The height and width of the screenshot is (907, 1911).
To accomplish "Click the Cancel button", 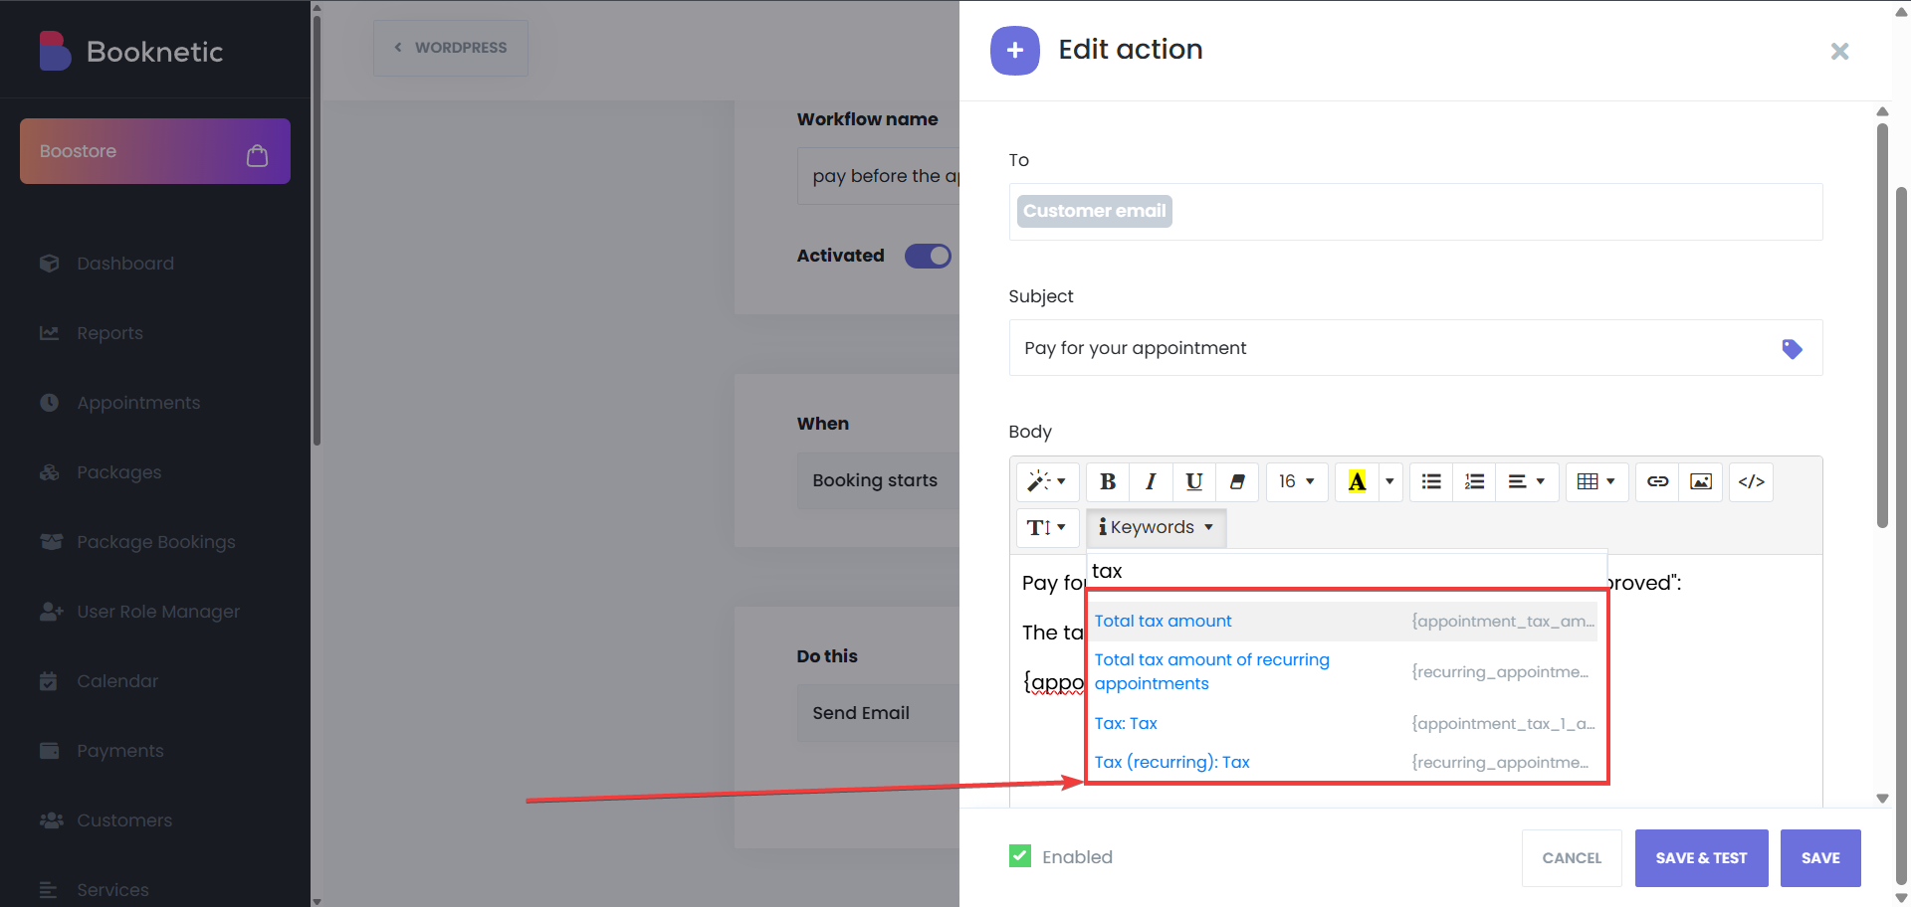I will coord(1572,858).
